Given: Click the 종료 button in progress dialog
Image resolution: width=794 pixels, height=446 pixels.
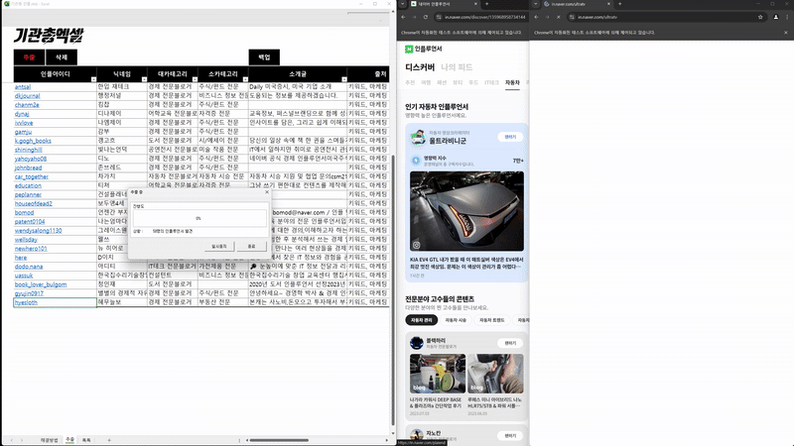Looking at the screenshot, I should click(x=252, y=246).
